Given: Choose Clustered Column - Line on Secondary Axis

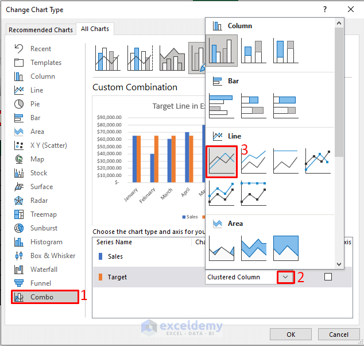Looking at the screenshot, I should pyautogui.click(x=140, y=58).
